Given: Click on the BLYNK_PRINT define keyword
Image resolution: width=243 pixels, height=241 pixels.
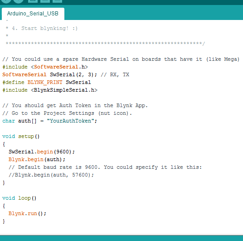Looking at the screenshot, I should [x=45, y=82].
